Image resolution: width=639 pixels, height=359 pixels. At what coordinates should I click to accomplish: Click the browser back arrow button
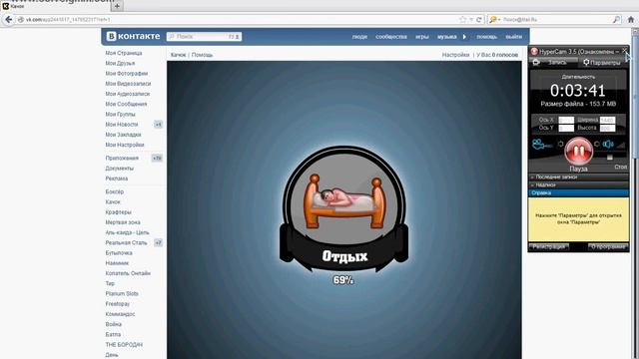[x=8, y=19]
